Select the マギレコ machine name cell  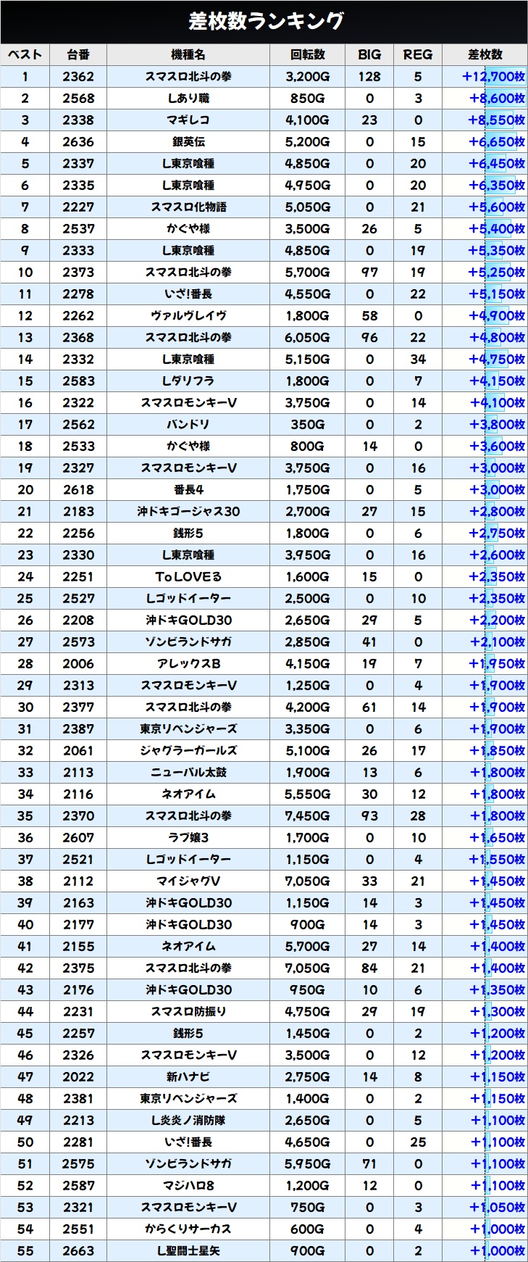point(188,120)
